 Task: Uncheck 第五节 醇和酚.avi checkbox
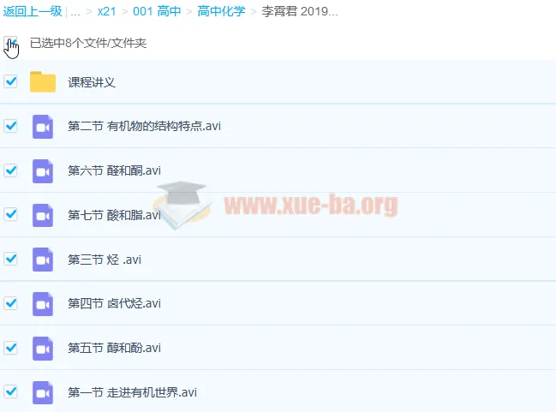(x=10, y=348)
